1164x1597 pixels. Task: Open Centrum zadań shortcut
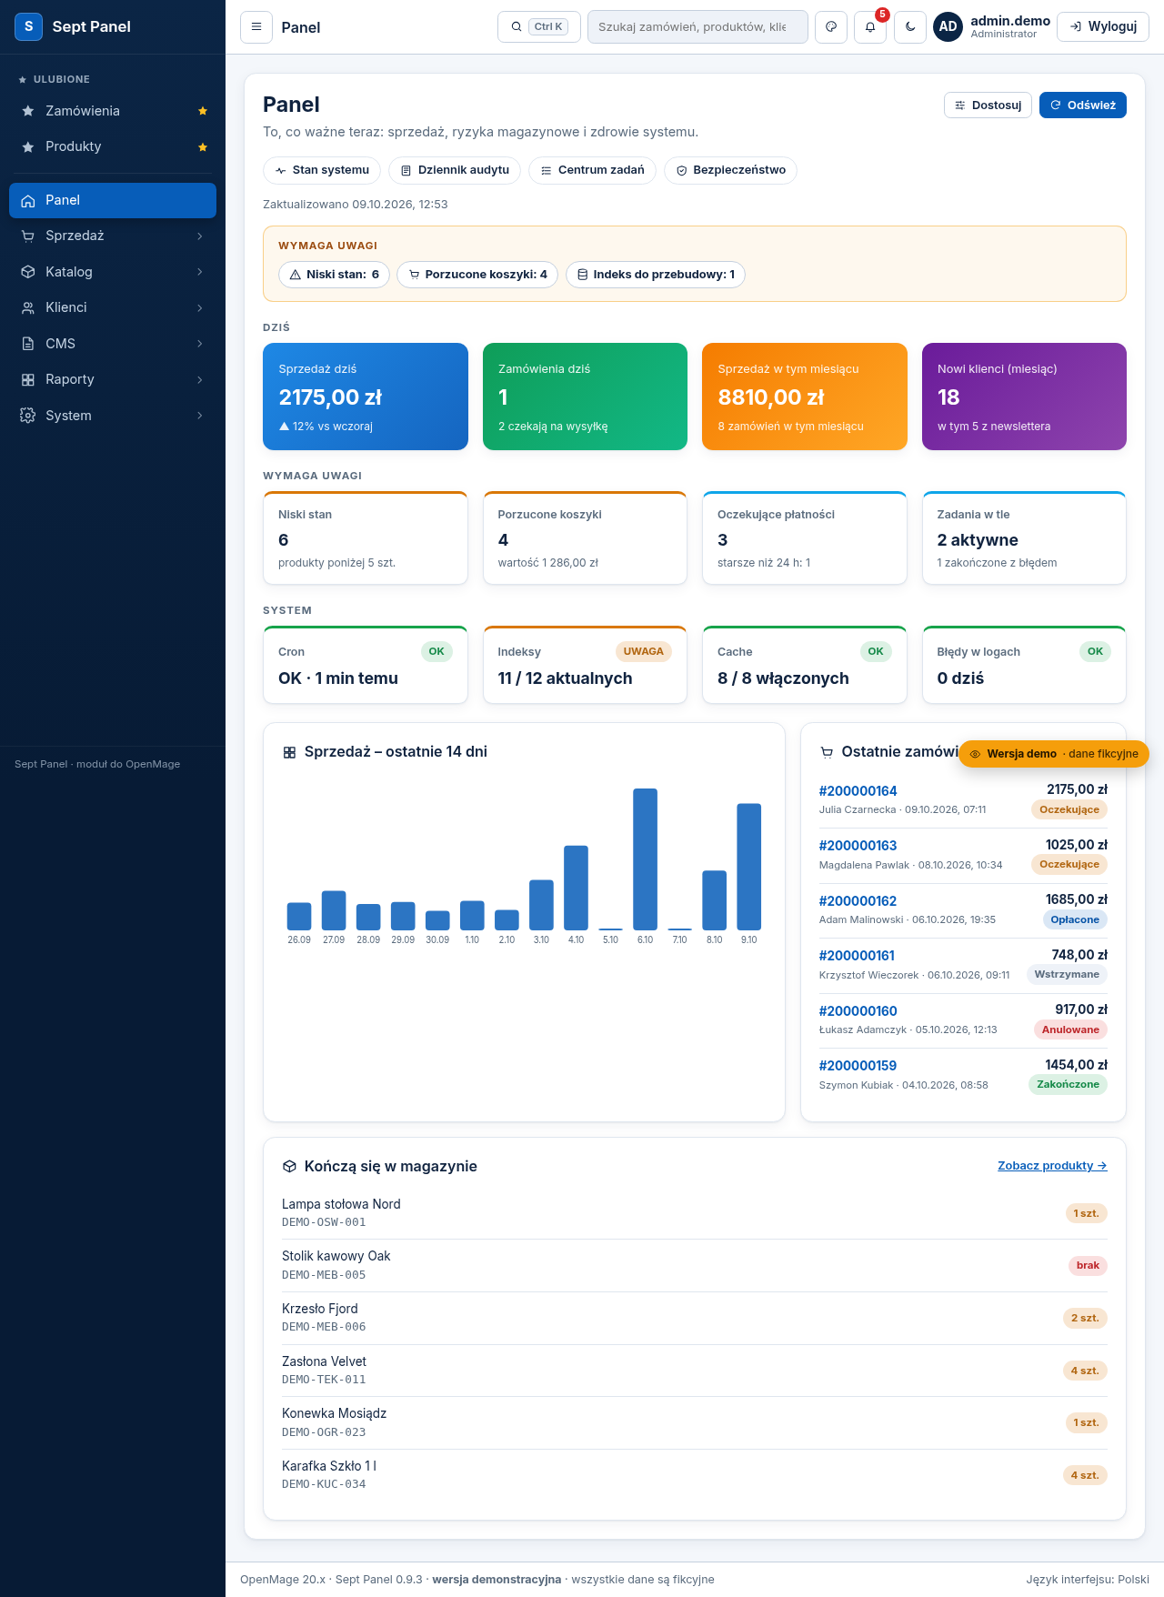[592, 170]
